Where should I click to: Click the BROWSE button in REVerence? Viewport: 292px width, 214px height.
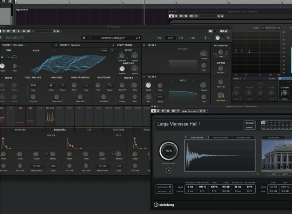click(250, 123)
